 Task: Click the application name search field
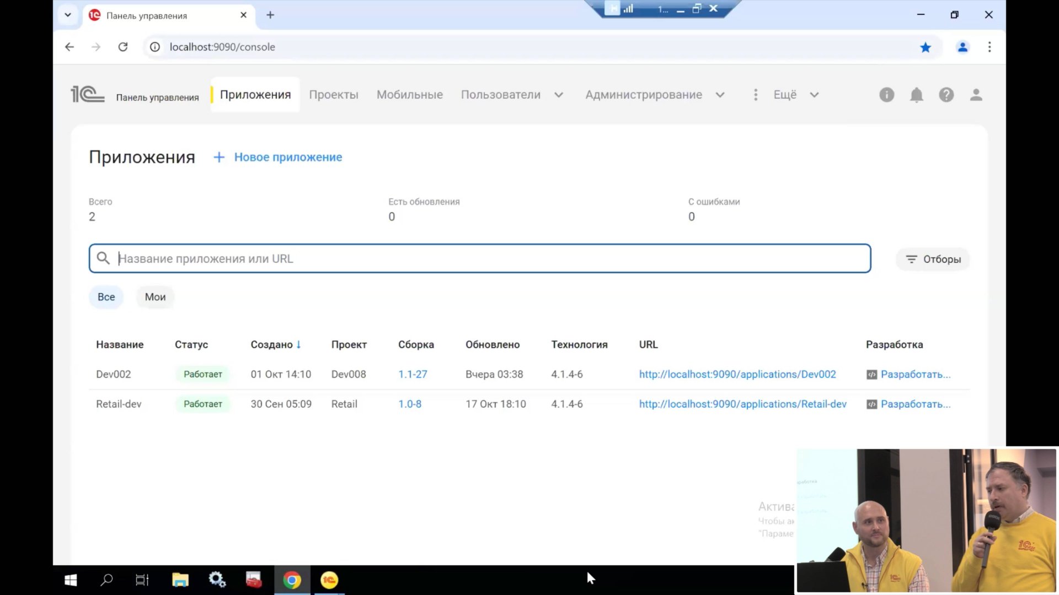point(480,258)
